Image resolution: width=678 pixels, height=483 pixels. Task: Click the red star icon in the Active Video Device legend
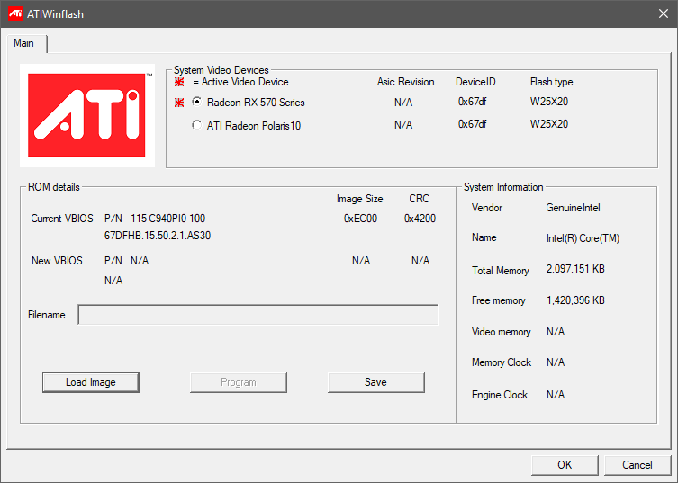coord(179,82)
